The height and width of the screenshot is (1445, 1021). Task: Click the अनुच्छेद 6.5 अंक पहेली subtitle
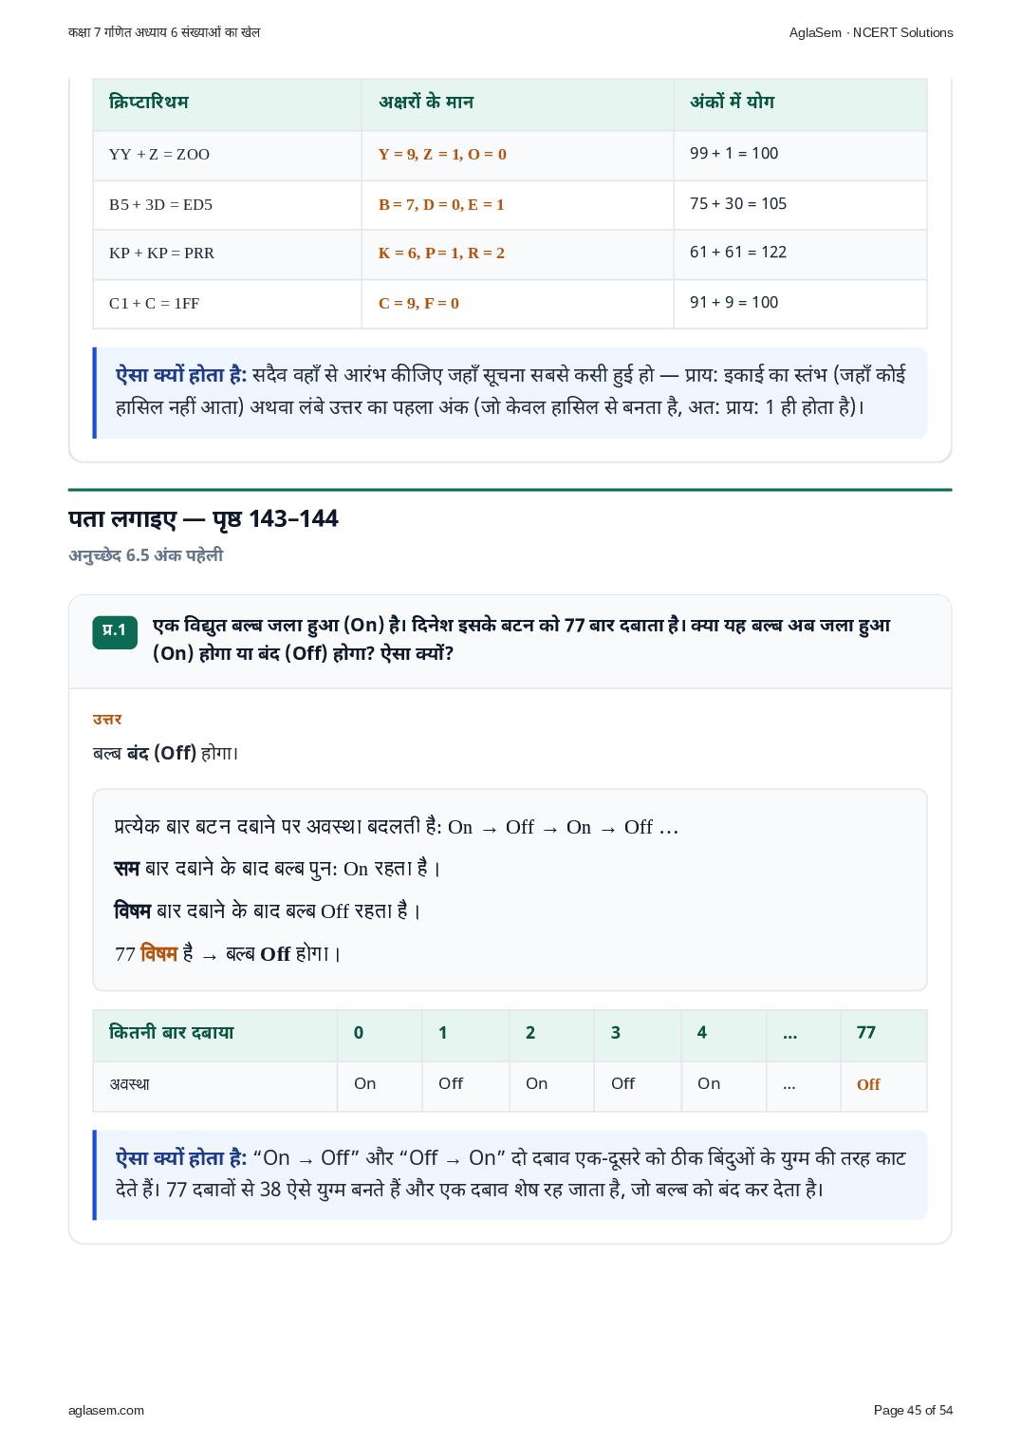(x=145, y=555)
